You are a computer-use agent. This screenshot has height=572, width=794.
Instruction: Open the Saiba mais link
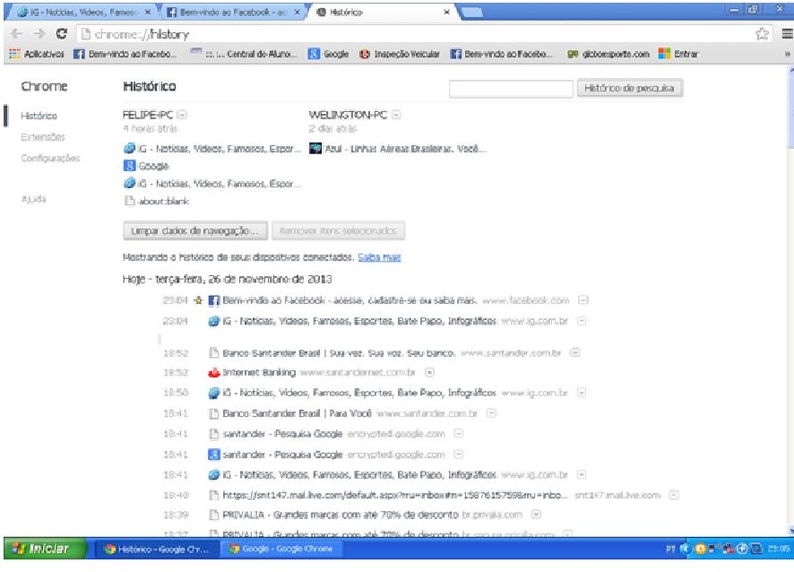(379, 257)
